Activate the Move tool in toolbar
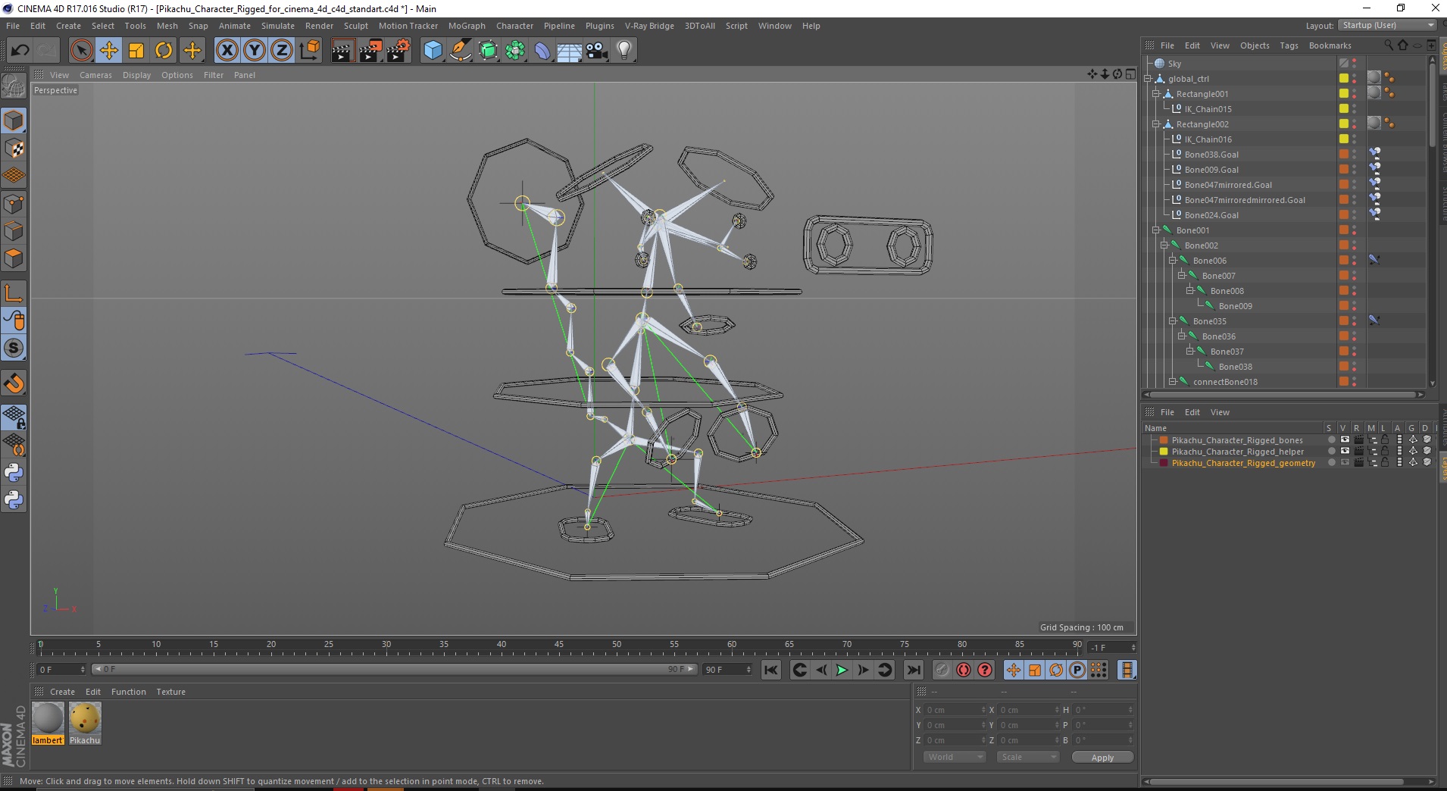1447x791 pixels. 109,51
